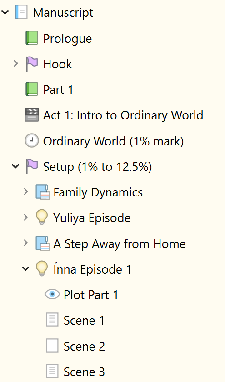The height and width of the screenshot is (382, 225).
Task: Select the Ordinary World (1% mark) item
Action: tap(113, 141)
